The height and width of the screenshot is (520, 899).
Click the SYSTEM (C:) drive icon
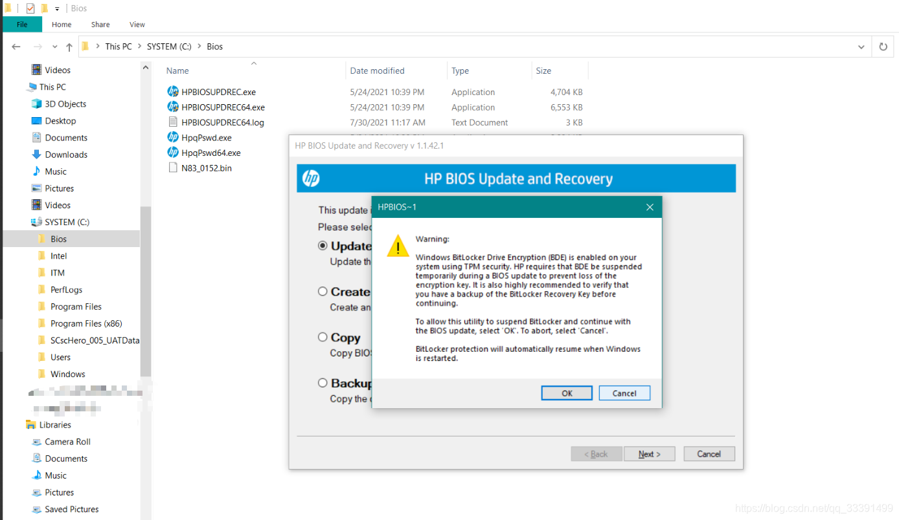tap(36, 222)
